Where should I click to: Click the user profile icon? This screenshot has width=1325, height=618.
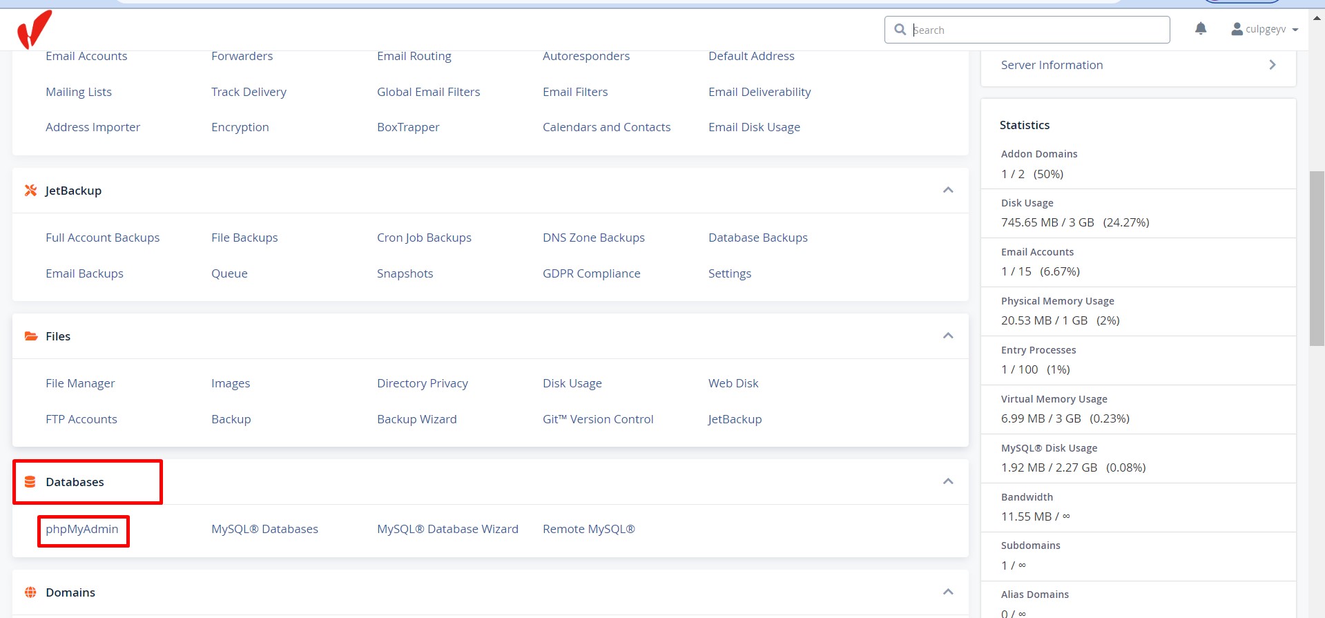pyautogui.click(x=1237, y=29)
